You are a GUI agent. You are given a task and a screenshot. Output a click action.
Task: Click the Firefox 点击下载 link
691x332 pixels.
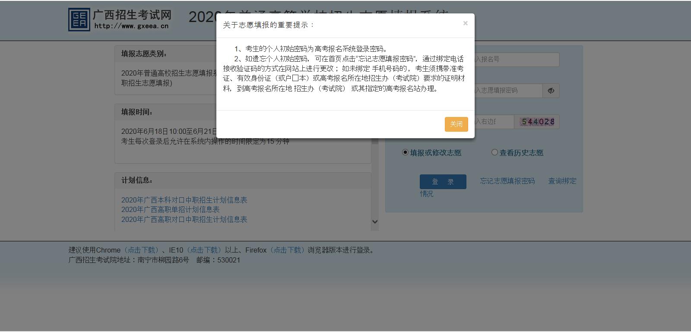(x=287, y=250)
